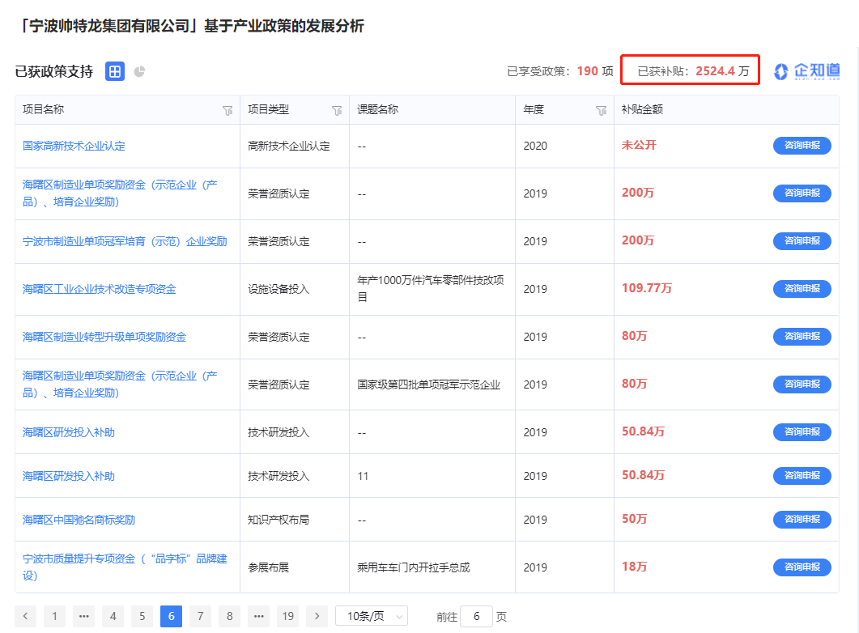Screen dimensions: 859x633
Task: Click 咨询申报 for 国家级第四批单项冠军示范企业 row
Action: click(x=802, y=384)
